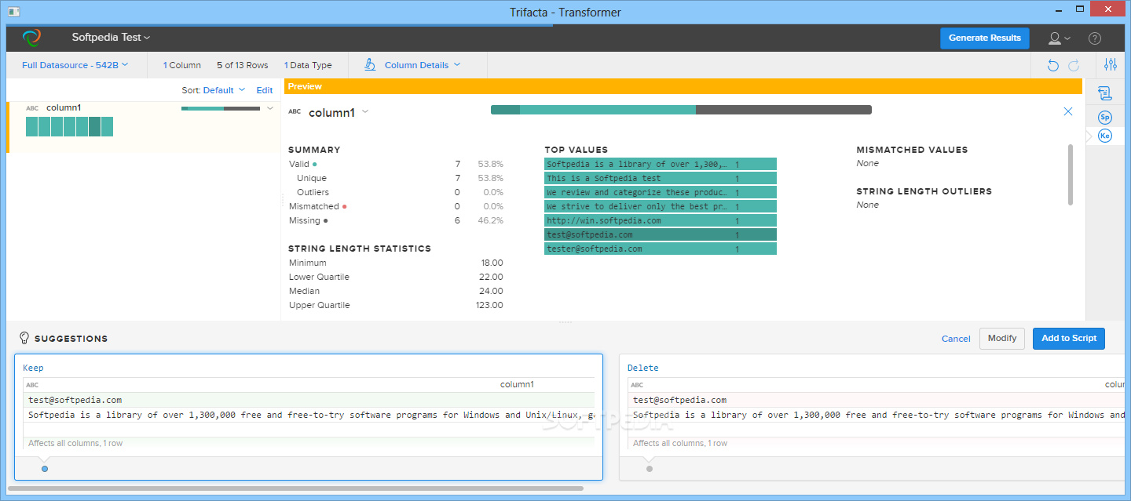Click the missing gray segment of quality bar
The image size is (1131, 501).
(784, 110)
